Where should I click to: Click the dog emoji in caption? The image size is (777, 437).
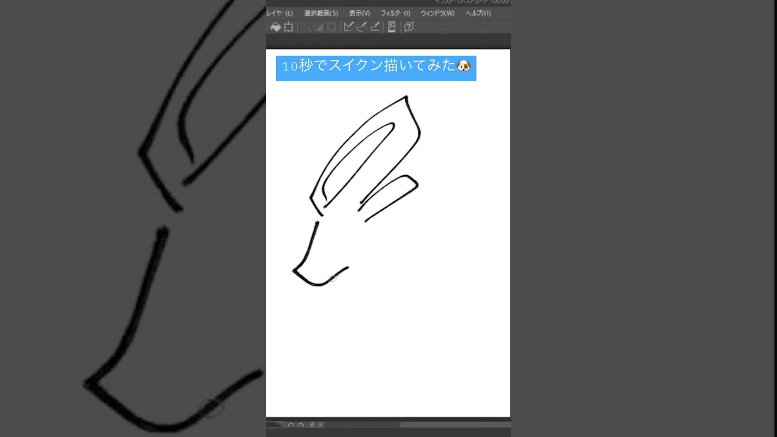click(464, 66)
